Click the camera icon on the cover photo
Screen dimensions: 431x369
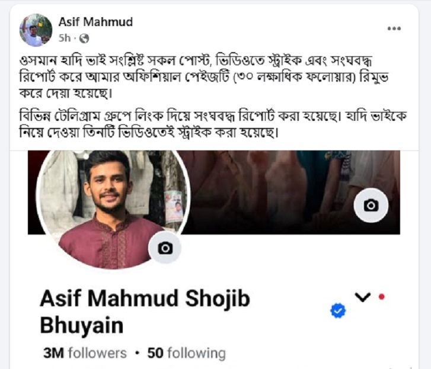pos(371,206)
